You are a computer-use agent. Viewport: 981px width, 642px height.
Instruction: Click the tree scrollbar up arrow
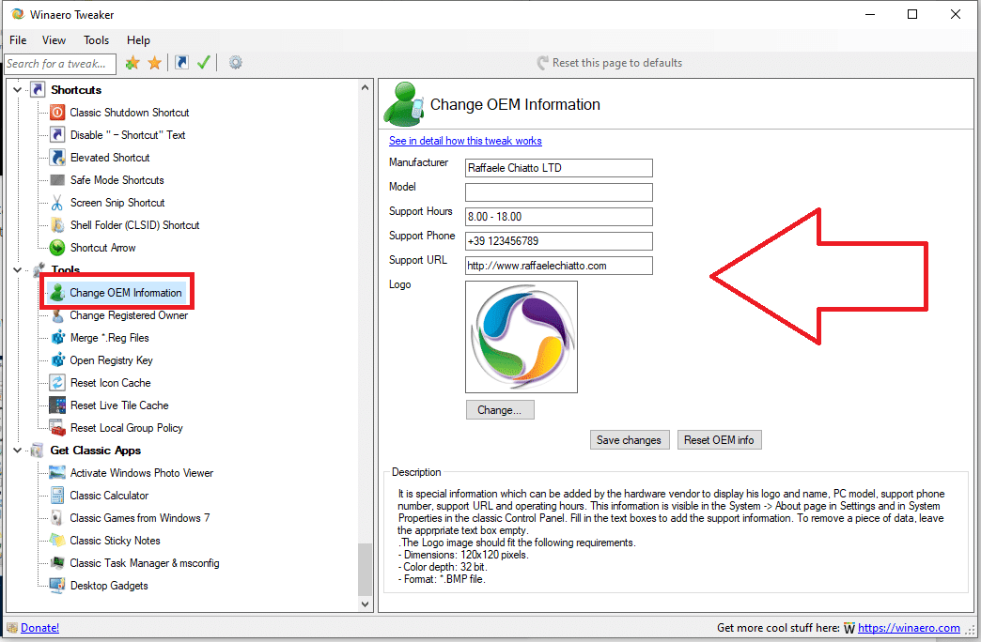tap(366, 88)
